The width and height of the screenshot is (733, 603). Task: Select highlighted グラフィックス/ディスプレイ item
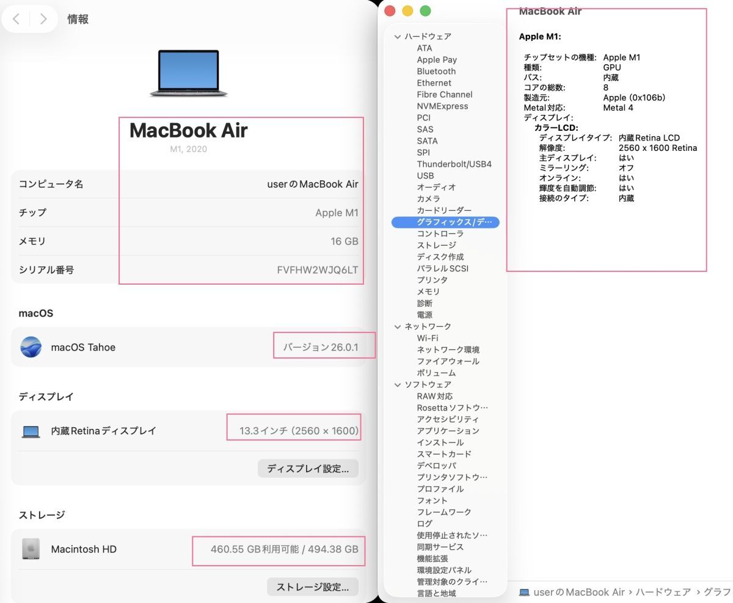coord(445,222)
